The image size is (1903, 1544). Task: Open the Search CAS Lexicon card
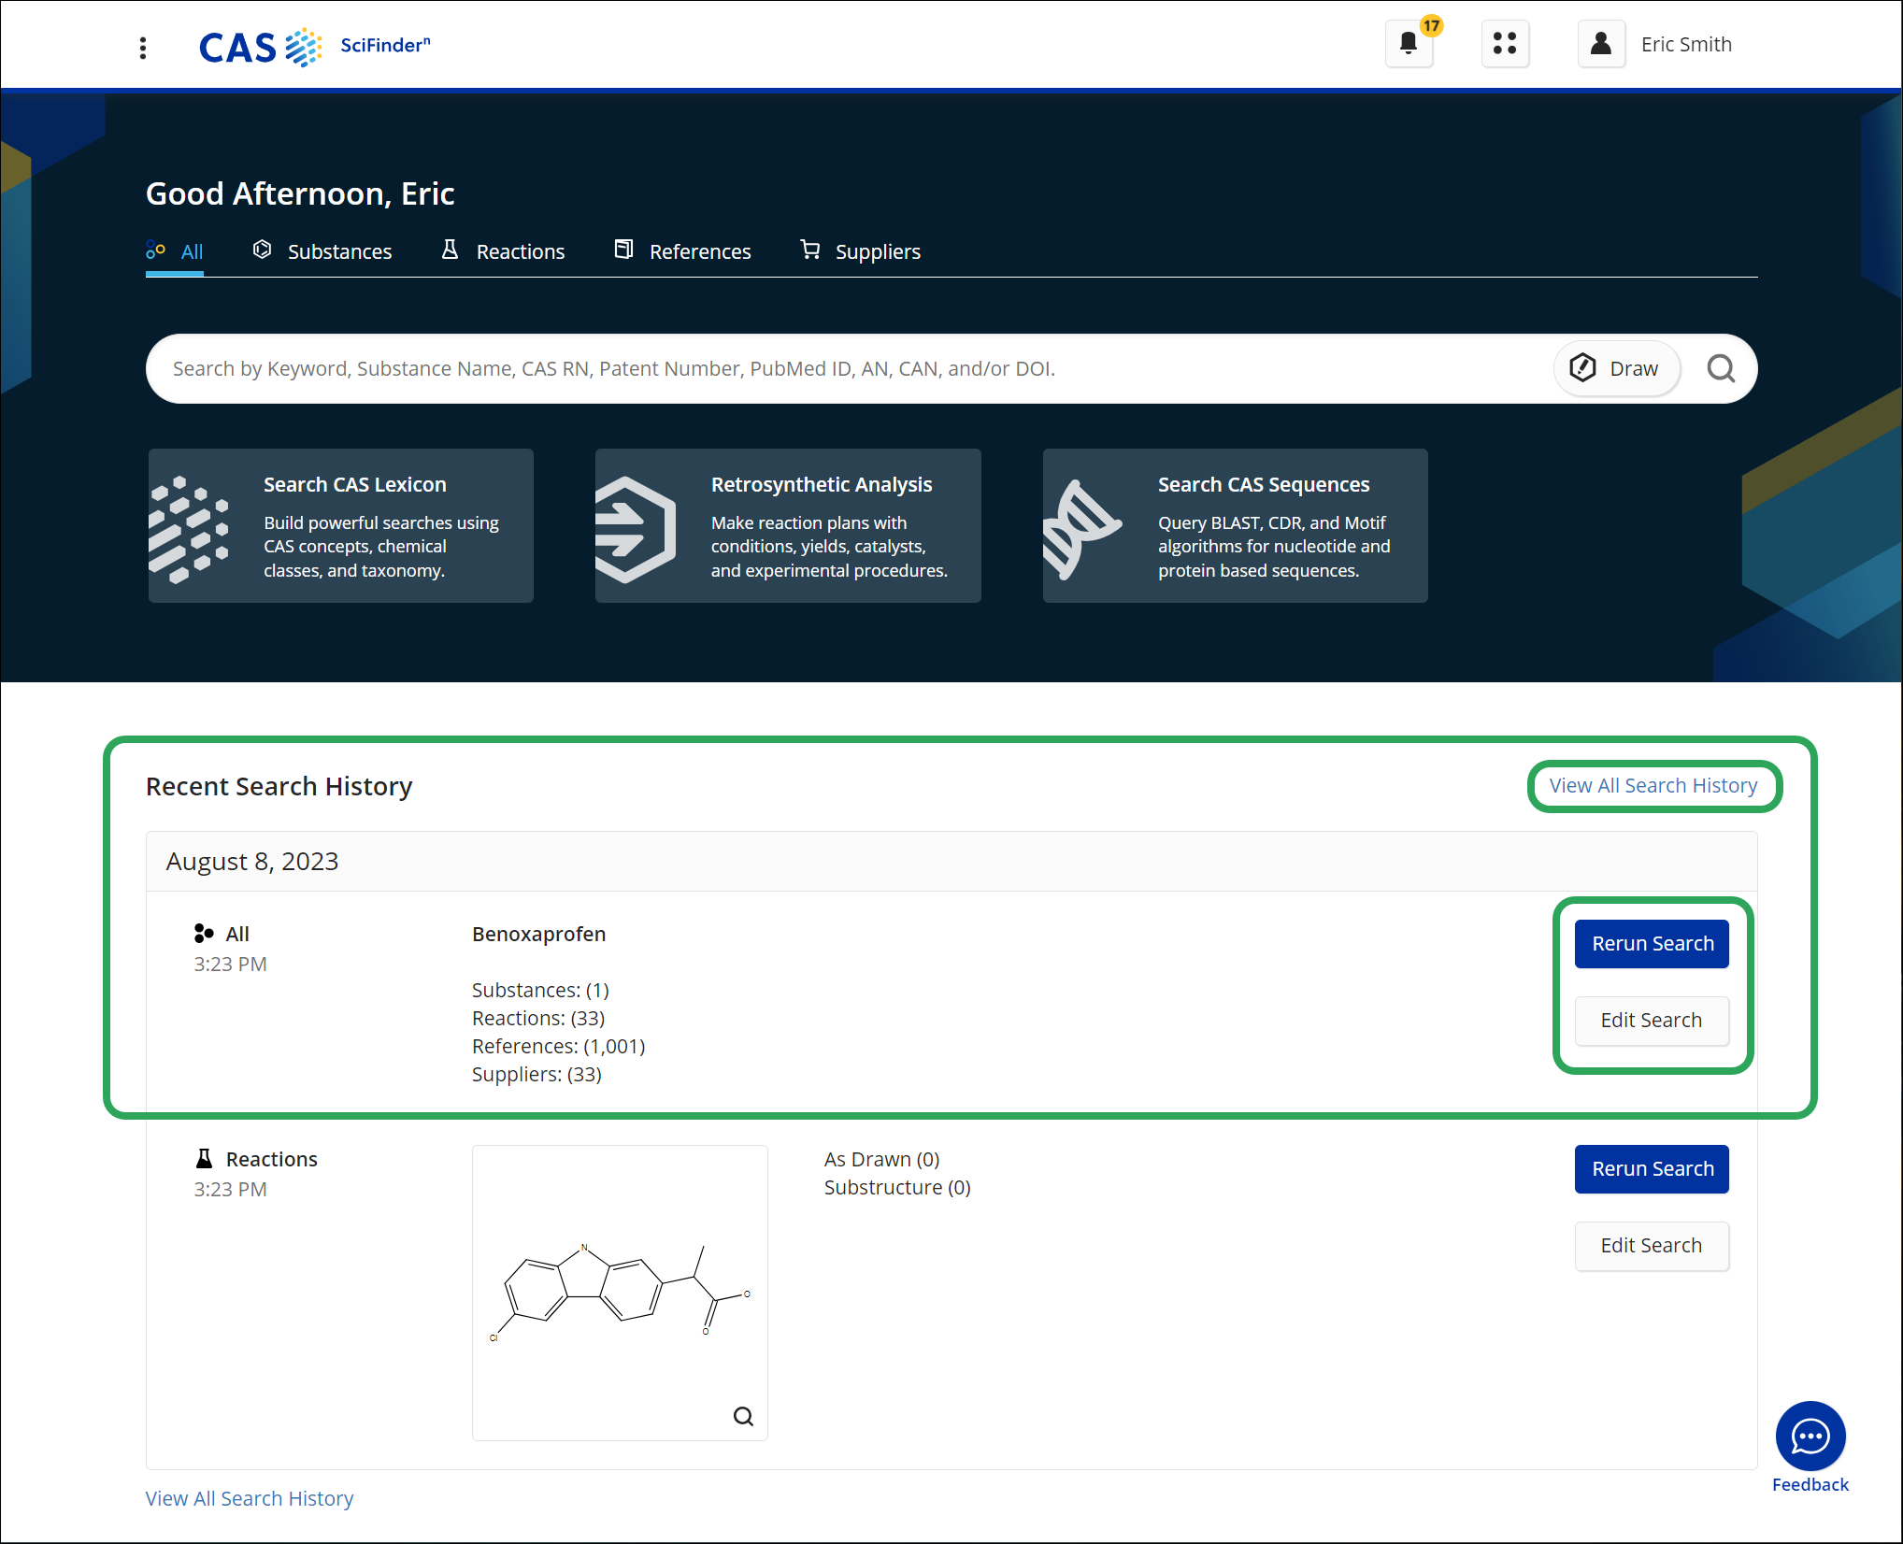(x=341, y=526)
